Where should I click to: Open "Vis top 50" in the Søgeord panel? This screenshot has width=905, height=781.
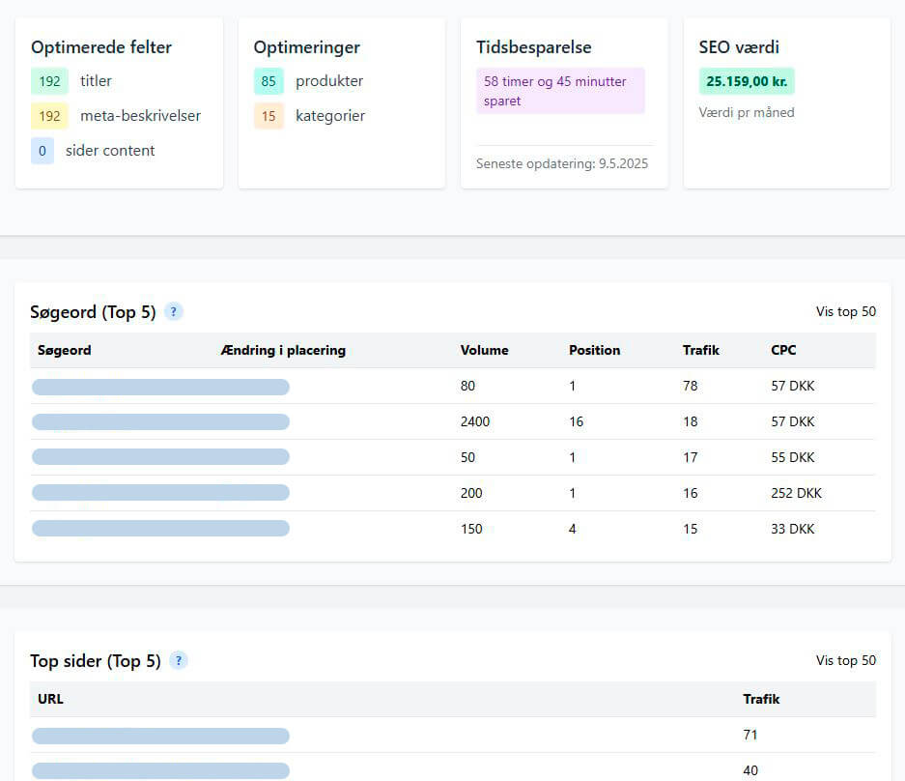[846, 311]
